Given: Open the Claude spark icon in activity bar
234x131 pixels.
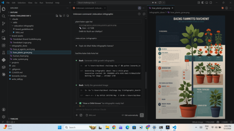Looking at the screenshot, I should pos(4,74).
